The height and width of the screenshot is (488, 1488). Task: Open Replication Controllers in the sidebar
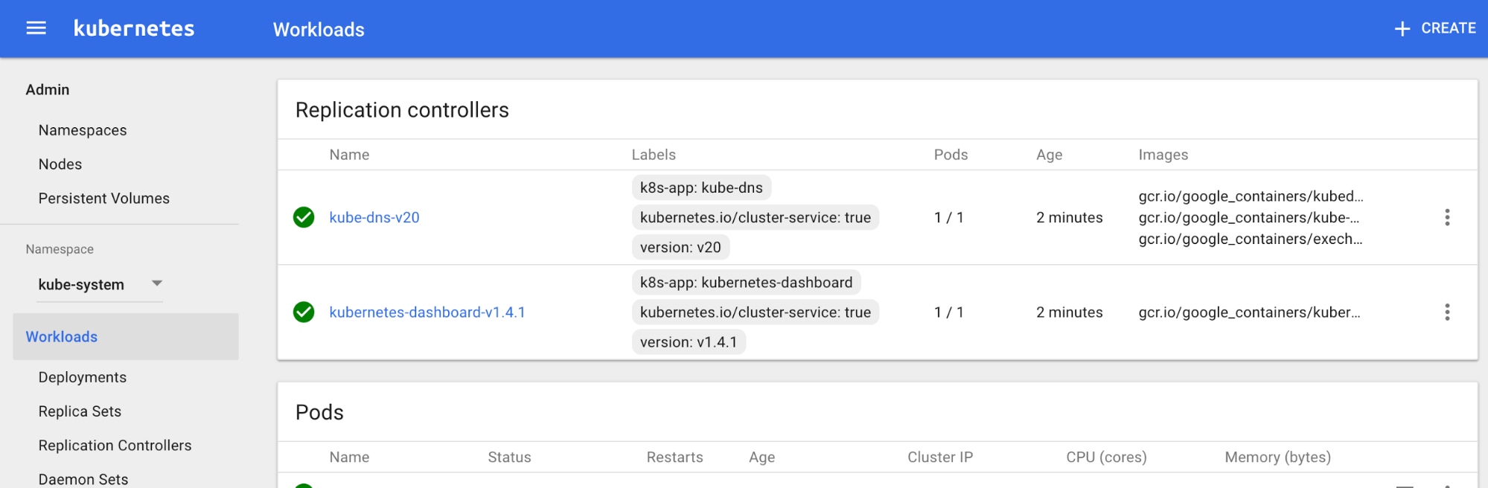115,446
